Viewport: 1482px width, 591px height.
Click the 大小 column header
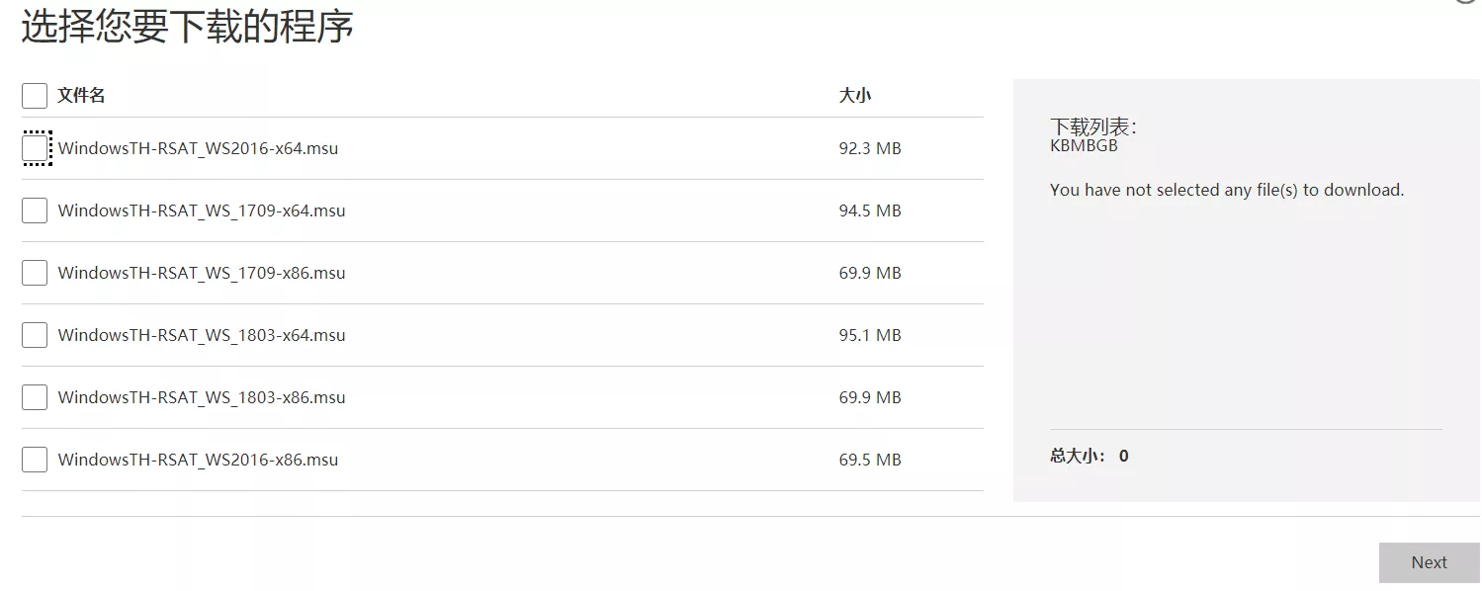tap(855, 96)
